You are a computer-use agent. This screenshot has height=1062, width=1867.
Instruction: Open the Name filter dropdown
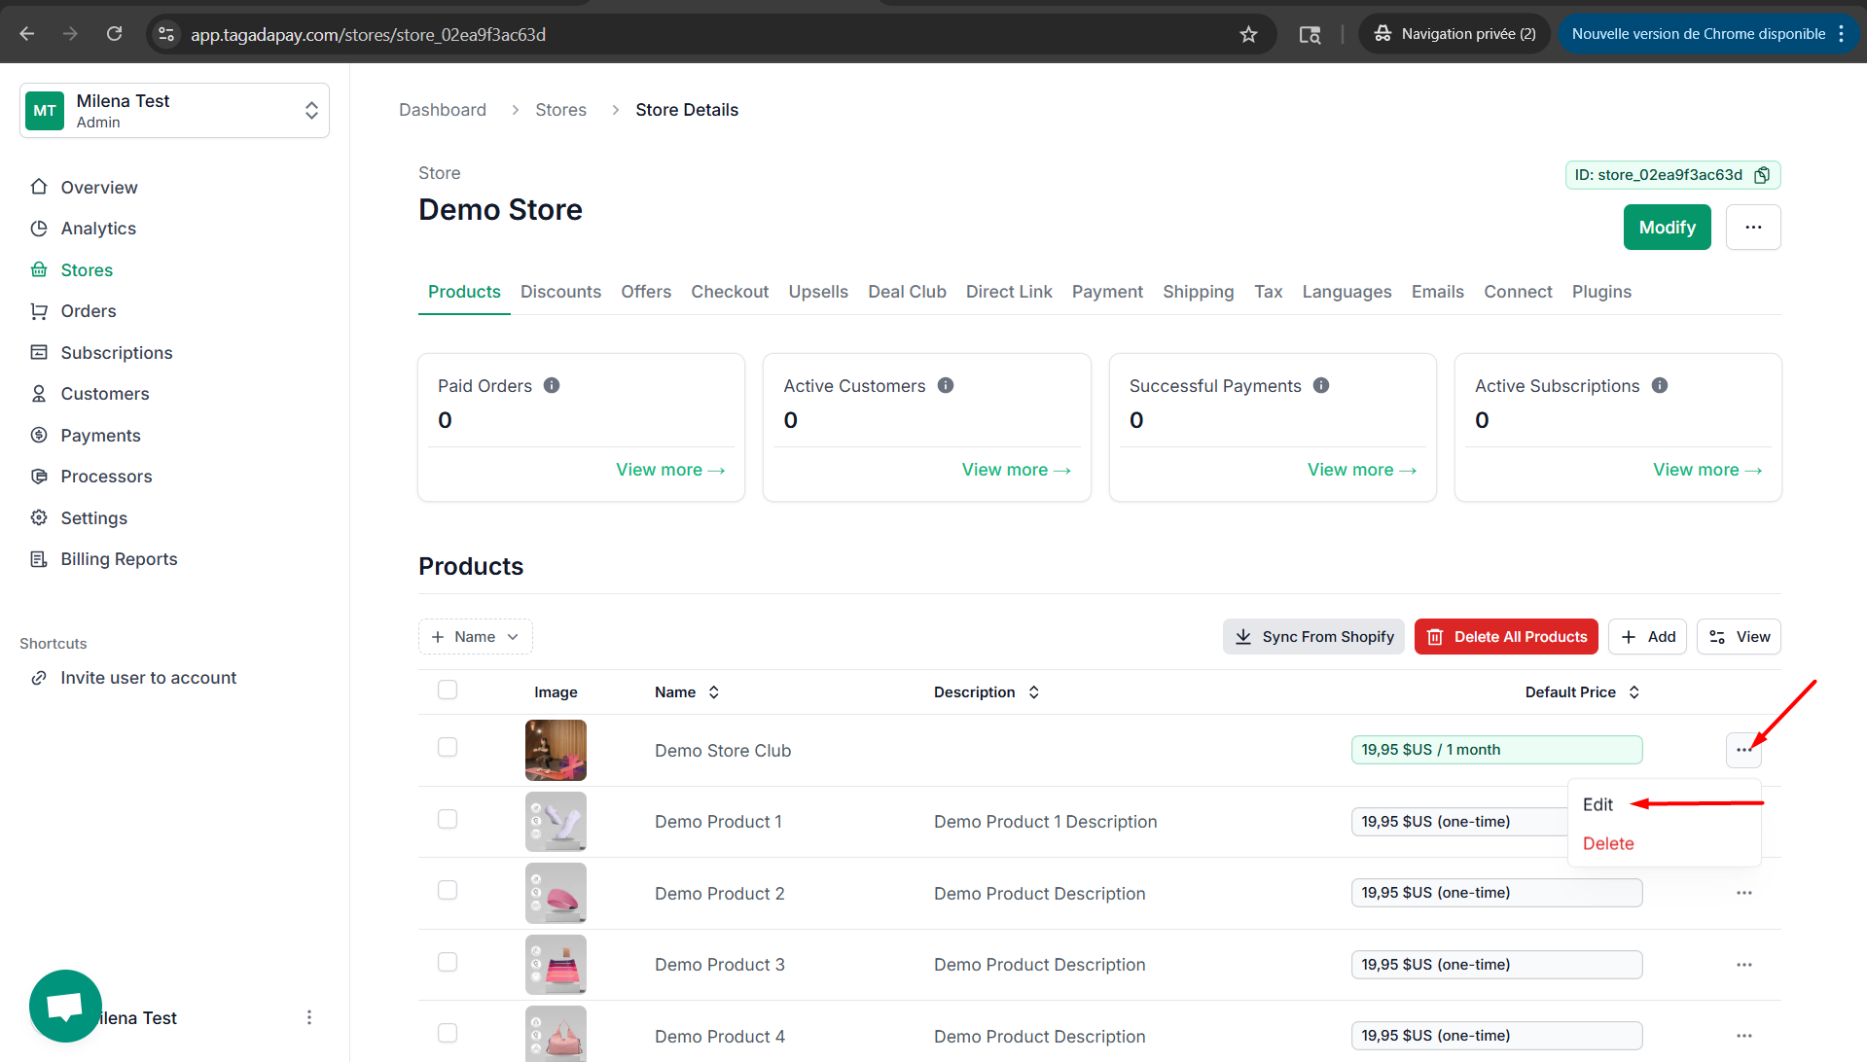[x=476, y=637]
